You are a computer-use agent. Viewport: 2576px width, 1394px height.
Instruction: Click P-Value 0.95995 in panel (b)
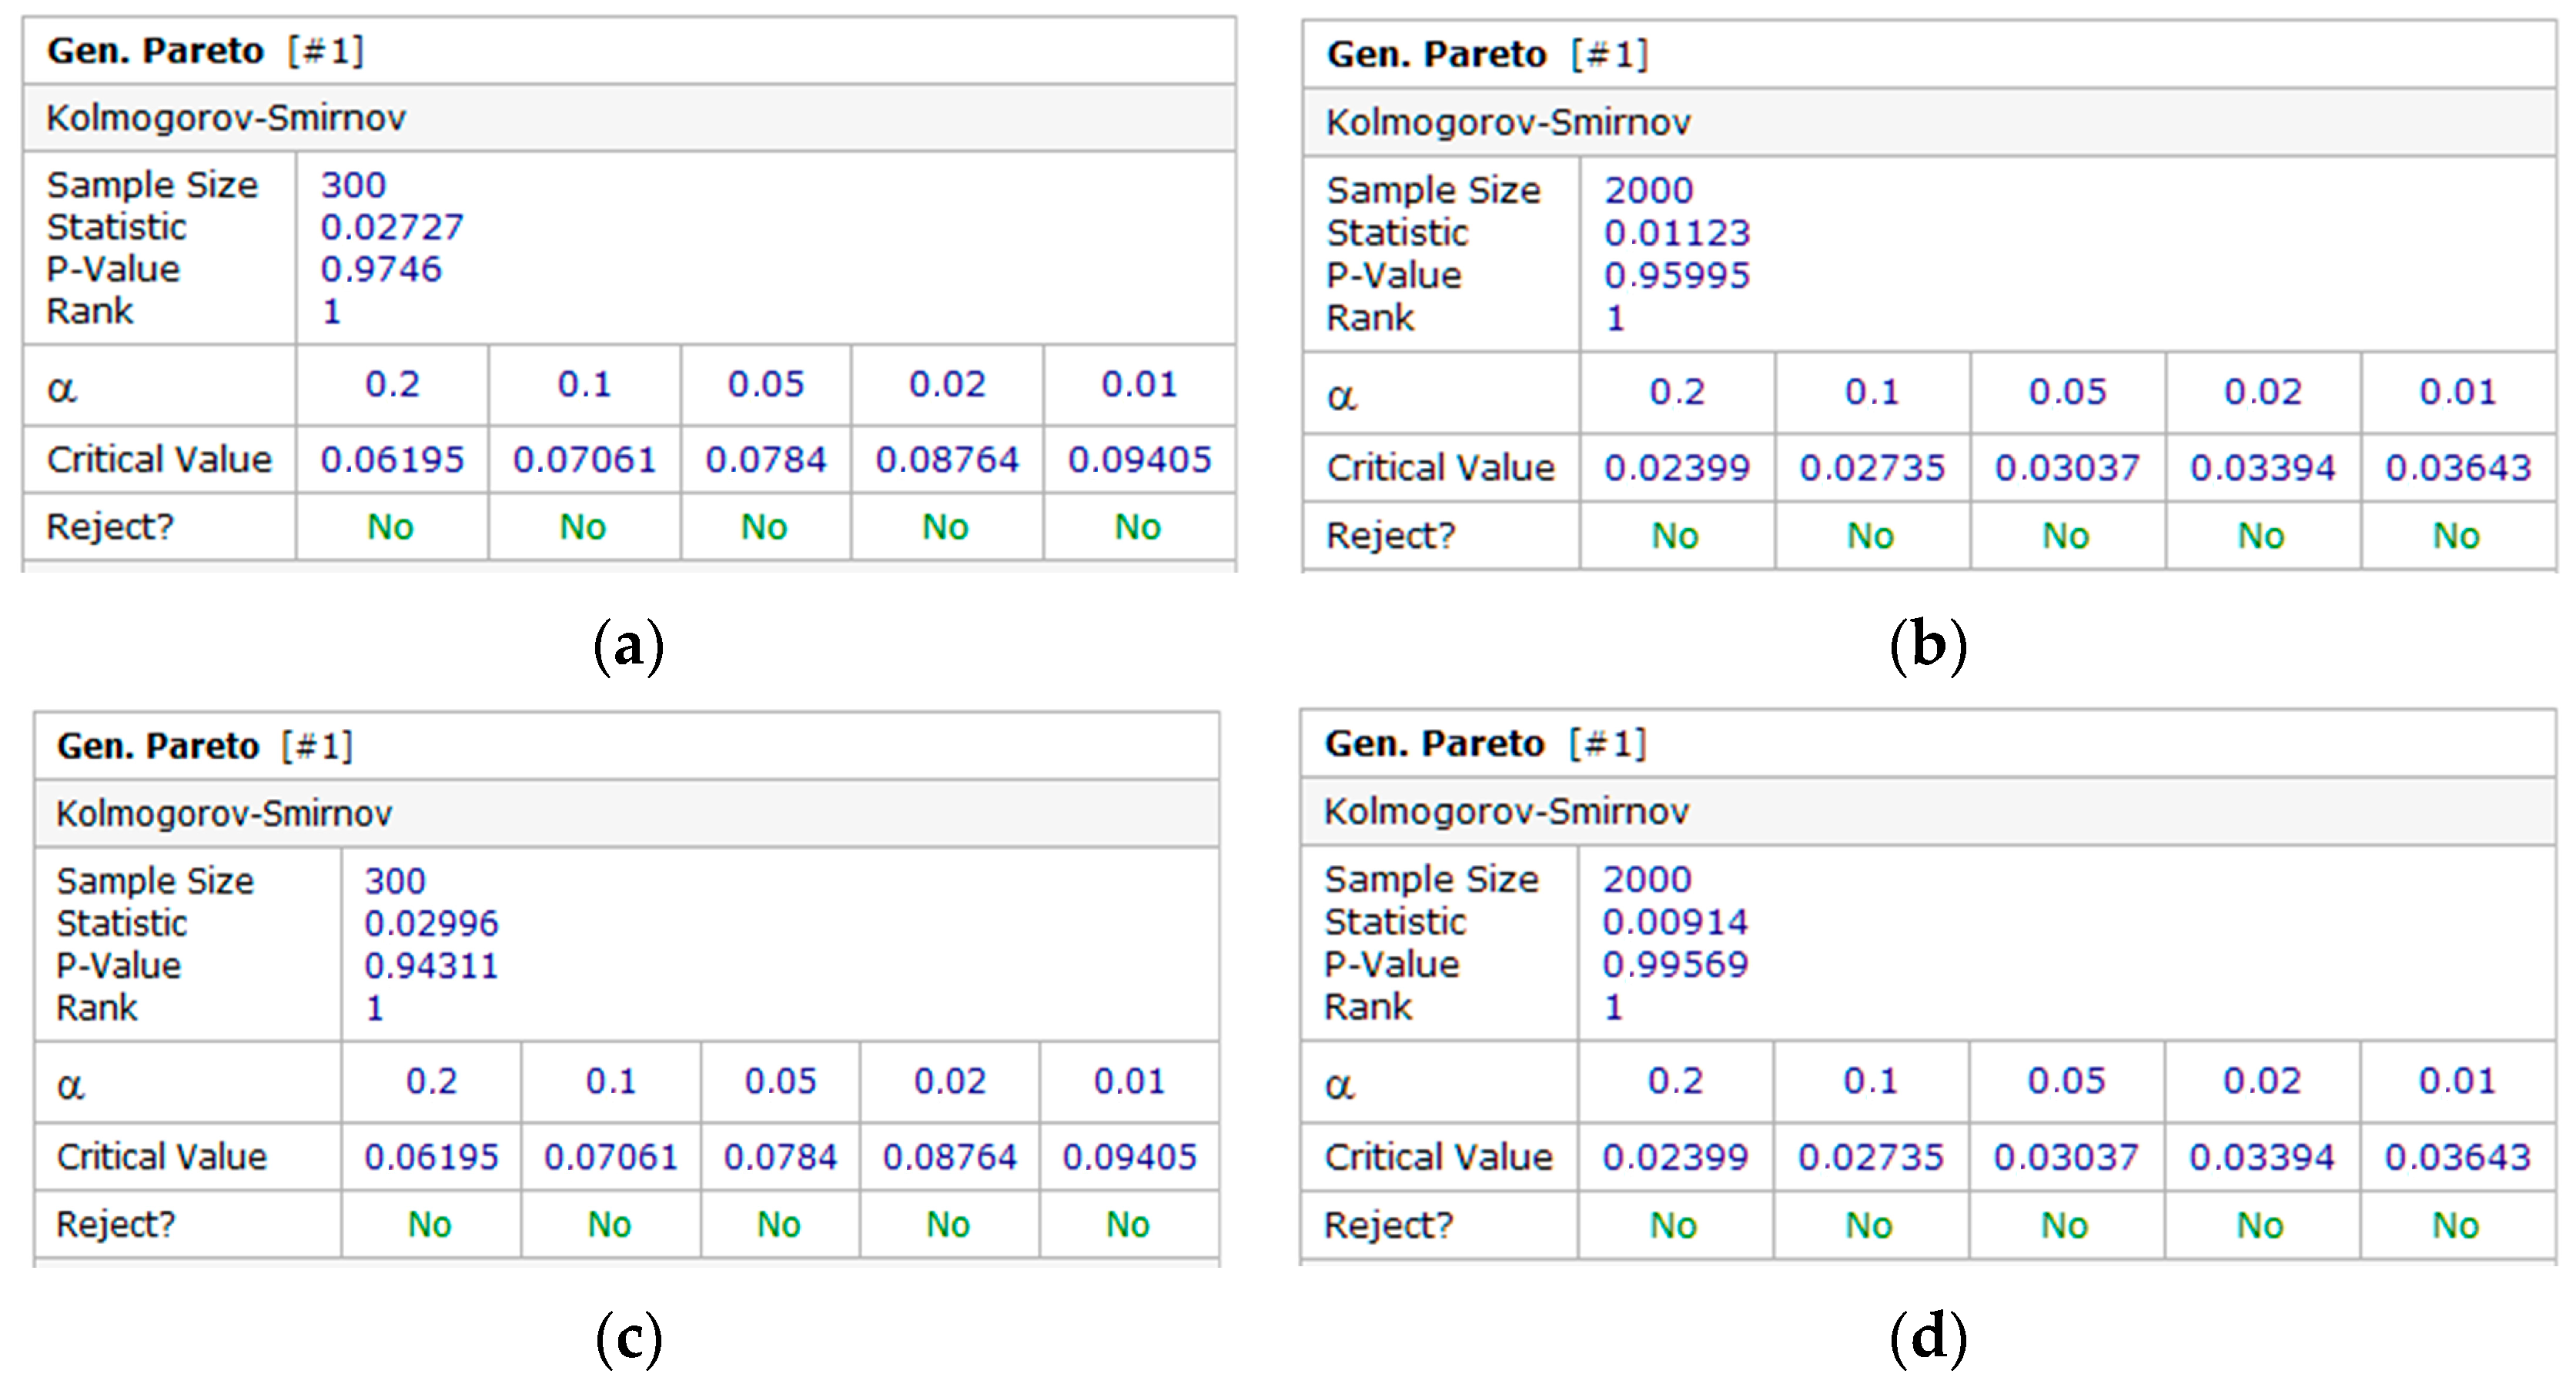pyautogui.click(x=1677, y=276)
